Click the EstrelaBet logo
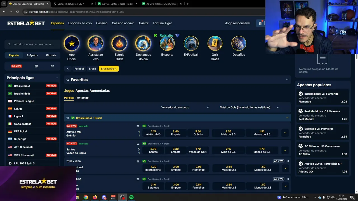Image resolution: width=358 pixels, height=201 pixels. click(26, 23)
